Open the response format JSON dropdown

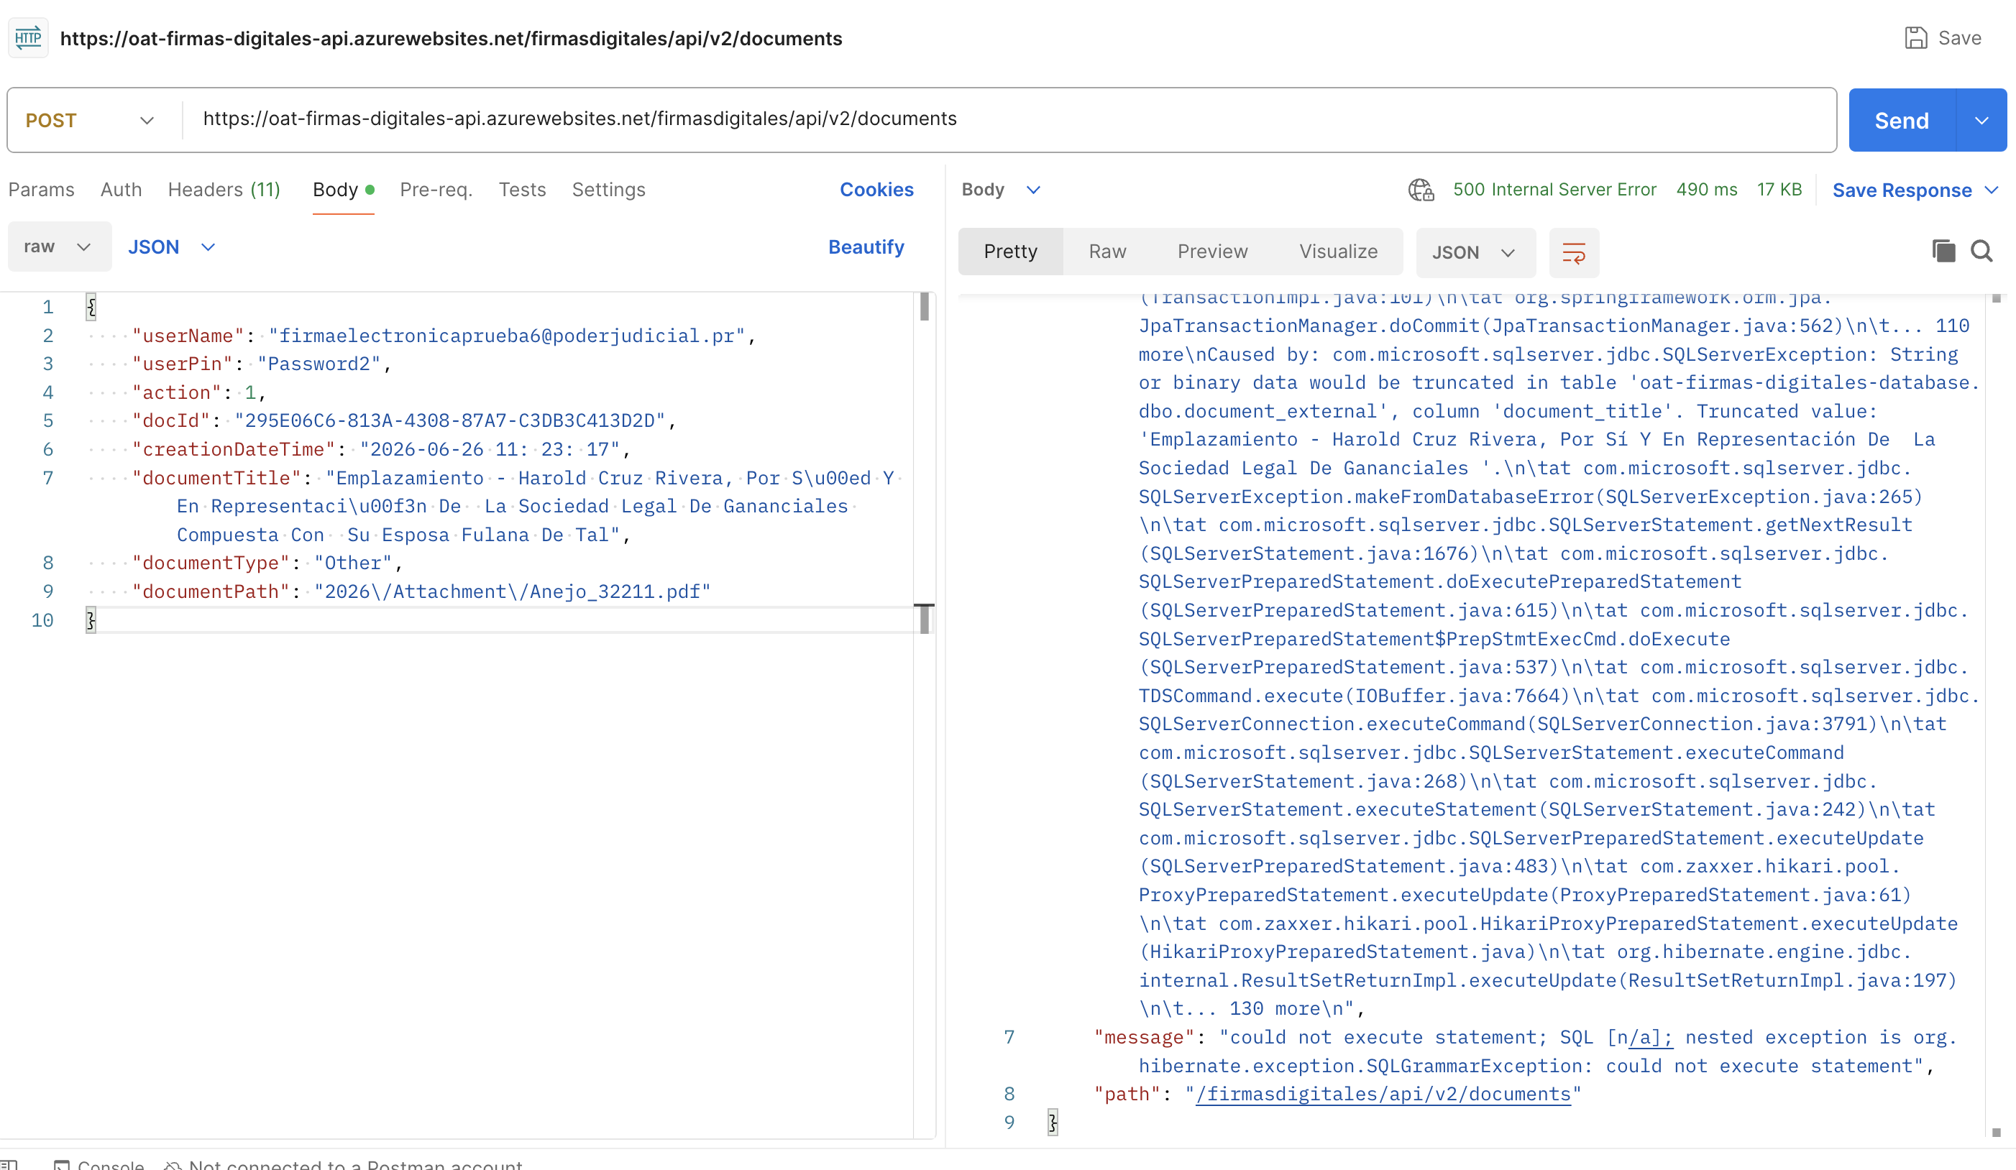click(1475, 253)
